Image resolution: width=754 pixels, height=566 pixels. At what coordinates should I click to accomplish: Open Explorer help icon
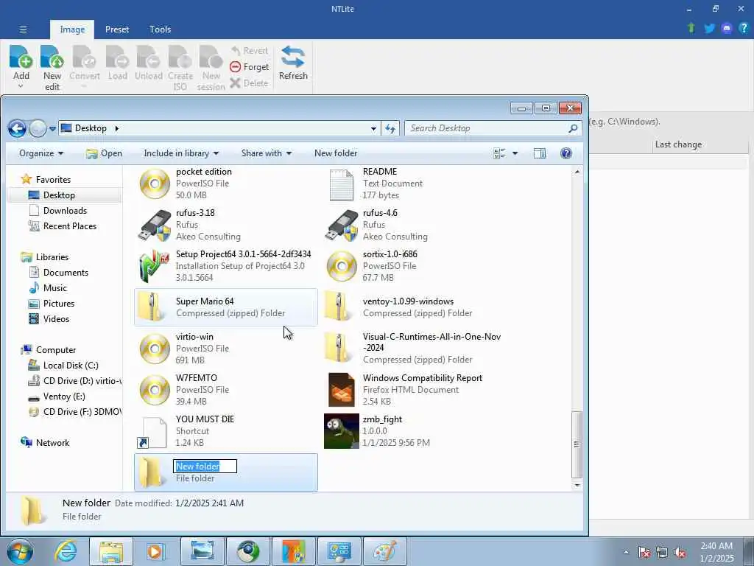click(566, 153)
